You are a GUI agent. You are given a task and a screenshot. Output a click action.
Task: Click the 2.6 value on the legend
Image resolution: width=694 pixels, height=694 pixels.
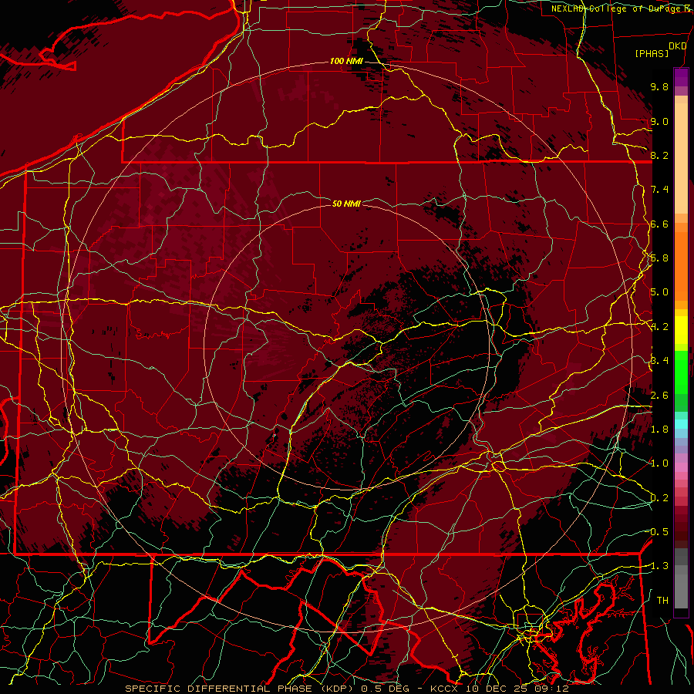pos(659,396)
